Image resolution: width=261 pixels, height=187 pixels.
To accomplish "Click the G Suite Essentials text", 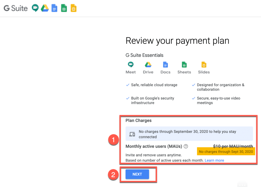I will click(144, 55).
